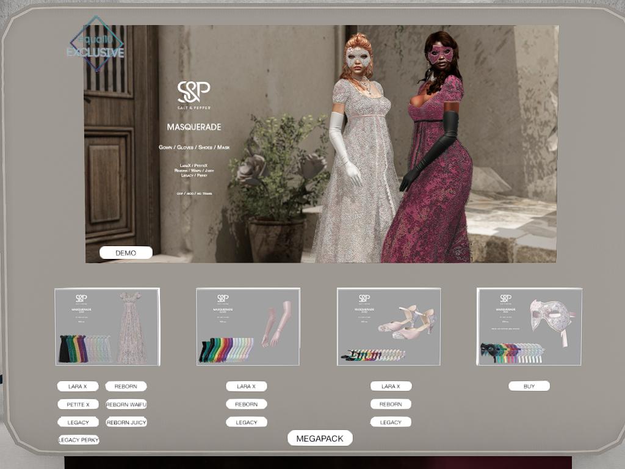Select the Masquerade gloves preview thumbnail
Screen dimensions: 625x469
(248, 327)
